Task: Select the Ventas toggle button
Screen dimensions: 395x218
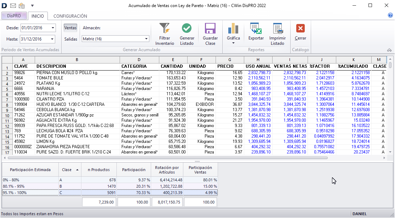Action: 70,27
